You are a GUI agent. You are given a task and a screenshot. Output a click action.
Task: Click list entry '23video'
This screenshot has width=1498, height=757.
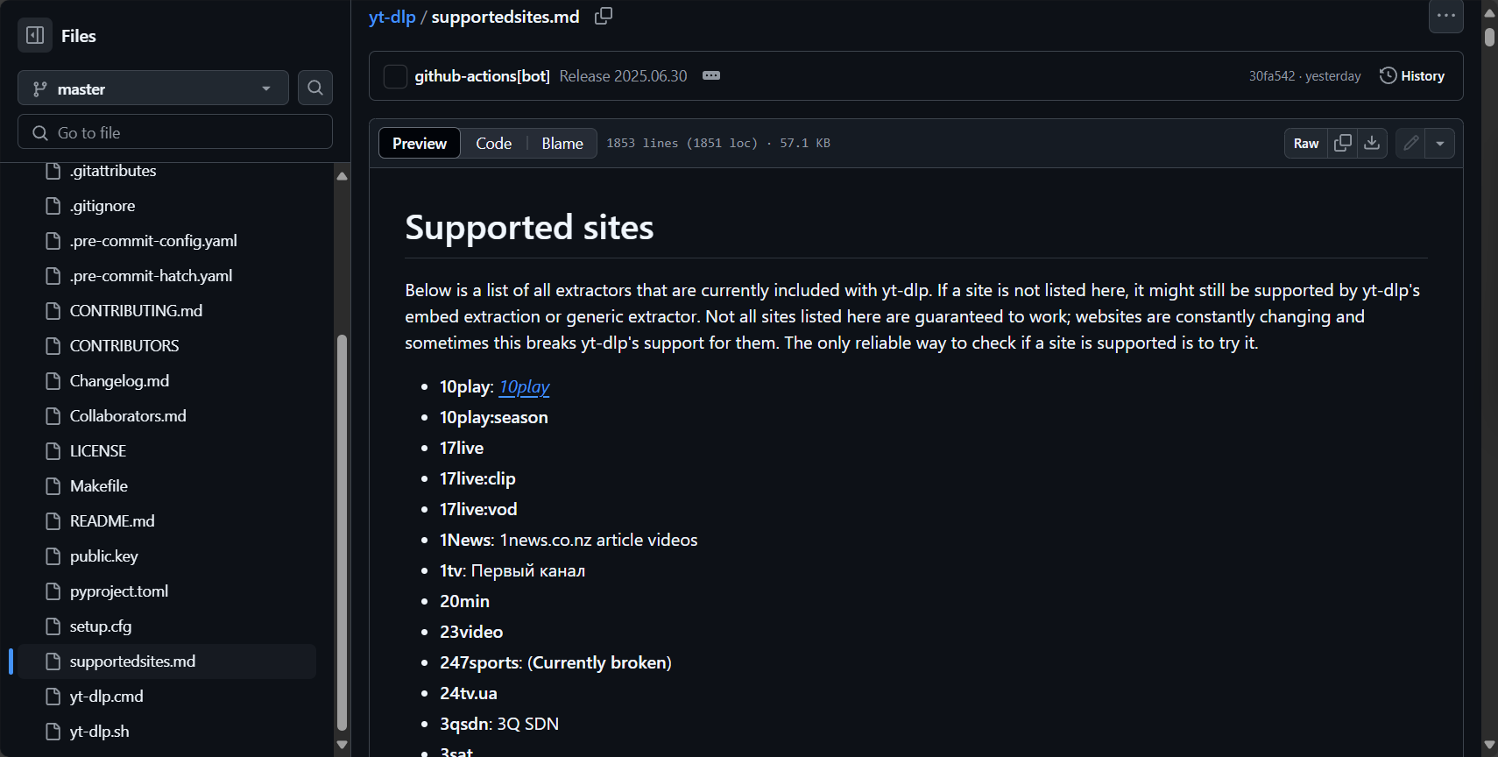pyautogui.click(x=471, y=632)
